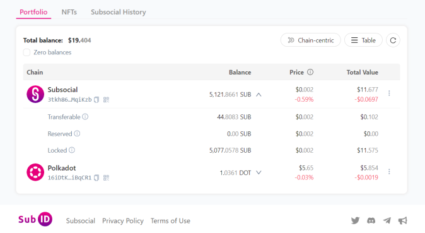The image size is (425, 233).
Task: Show QR code for Subsocial address
Action: (x=106, y=100)
